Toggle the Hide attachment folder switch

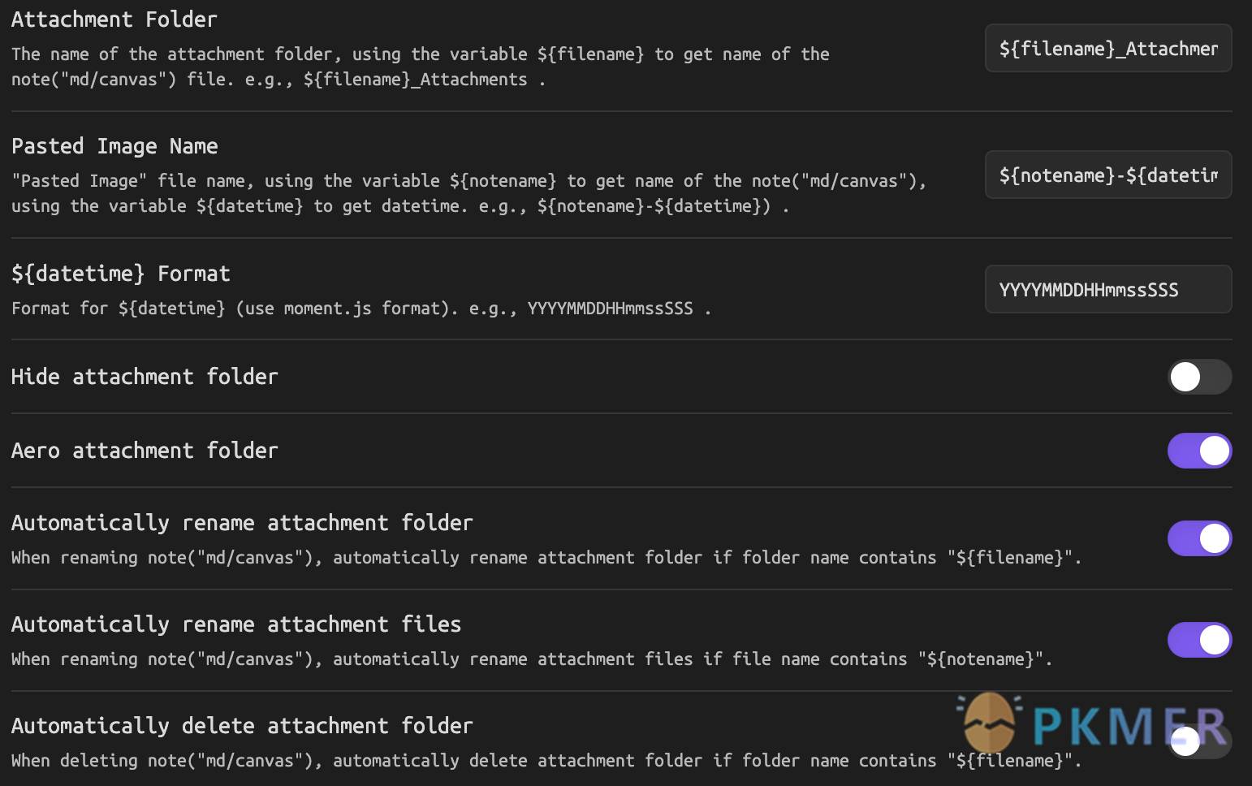[1199, 377]
